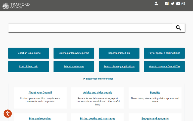The image size is (193, 121).
Task: Open the user account icon
Action: click(x=156, y=4)
